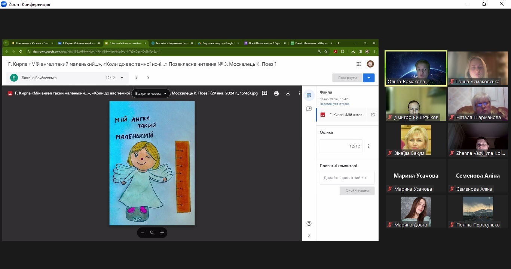Open the grade options three-dot menu

tap(369, 146)
